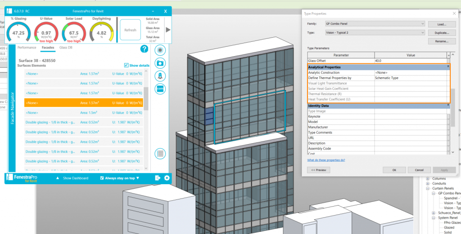The height and width of the screenshot is (234, 461).
Task: Collapse the Curtain Panels tree node
Action: pos(428,188)
